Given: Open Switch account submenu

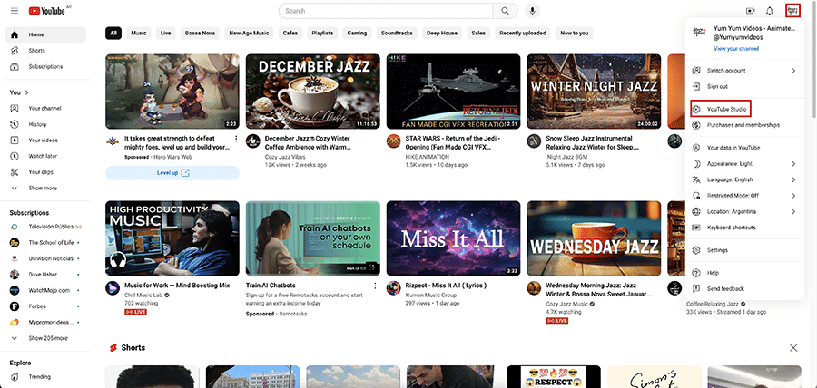Looking at the screenshot, I should [x=743, y=71].
